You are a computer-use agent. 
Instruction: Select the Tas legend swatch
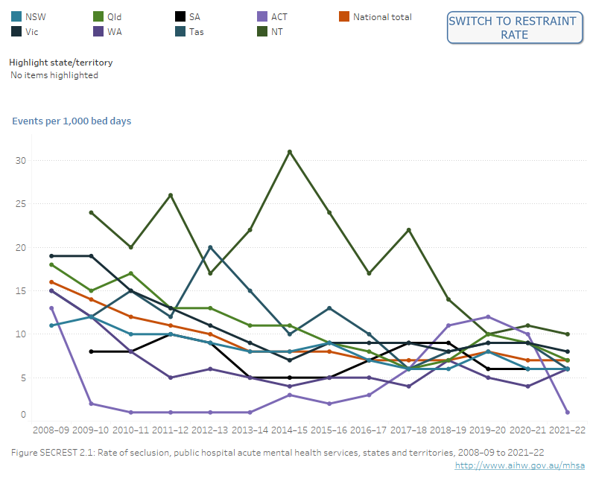coord(180,32)
